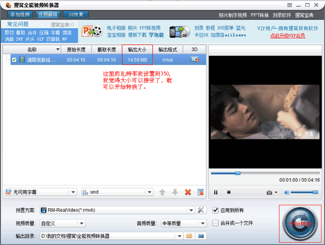Image resolution: width=325 pixels, height=245 pixels.
Task: Open the 视频编辑 video editing tool
Action: [48, 15]
